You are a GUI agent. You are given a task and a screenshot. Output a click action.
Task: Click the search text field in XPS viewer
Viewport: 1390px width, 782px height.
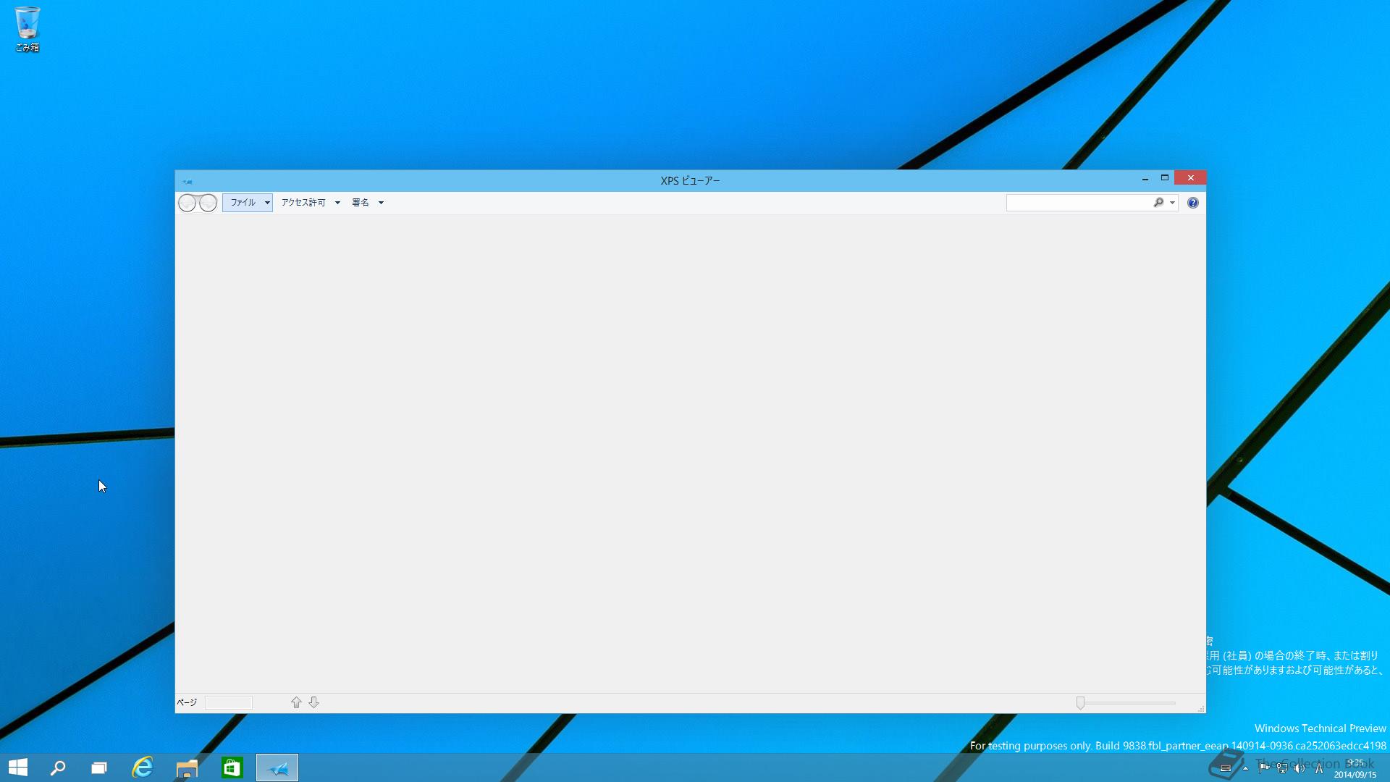coord(1079,203)
